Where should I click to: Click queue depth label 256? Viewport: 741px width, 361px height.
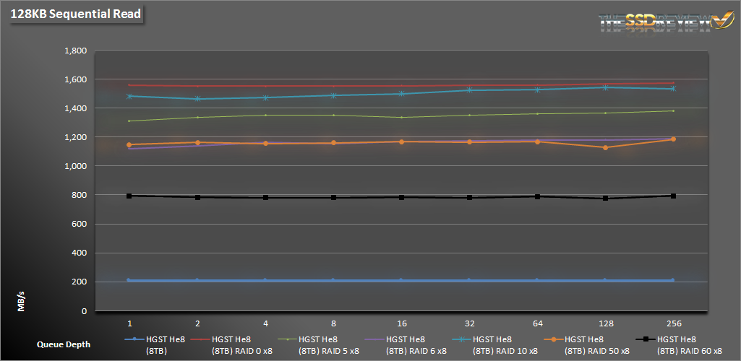[674, 323]
